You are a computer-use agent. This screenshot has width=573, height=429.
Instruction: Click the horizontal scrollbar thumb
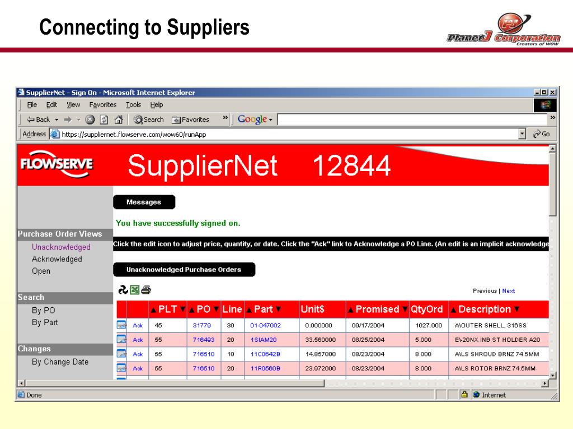tap(175, 383)
